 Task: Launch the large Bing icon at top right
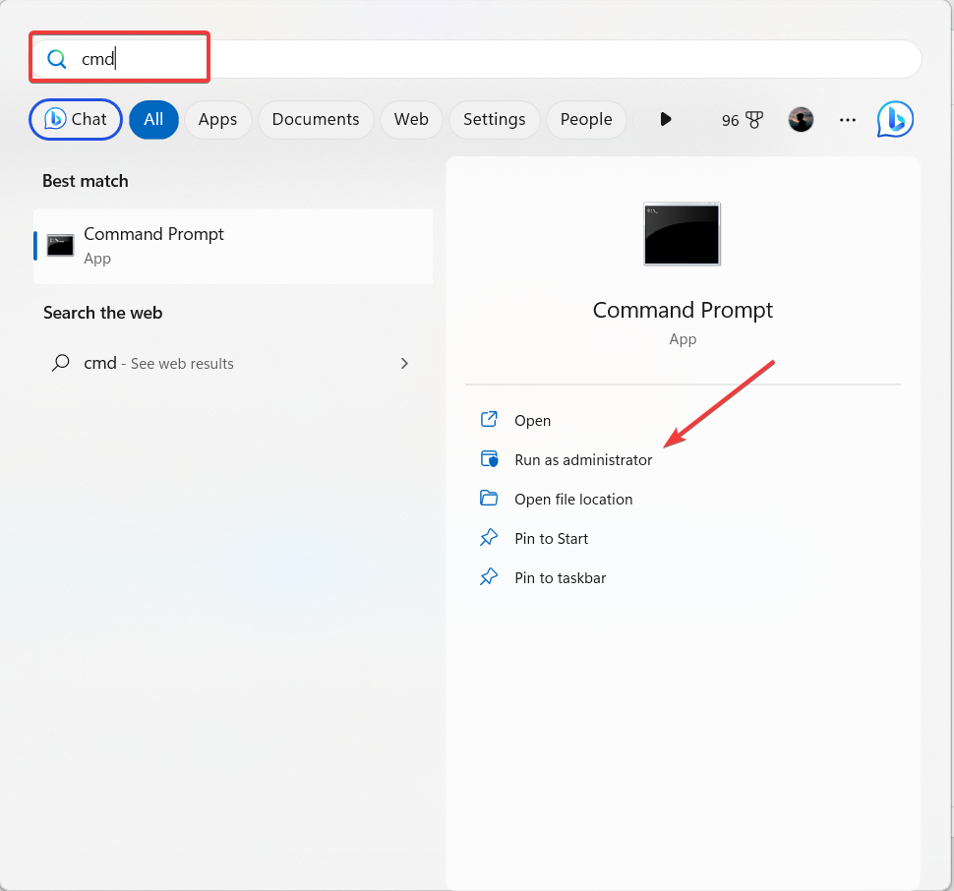click(895, 119)
